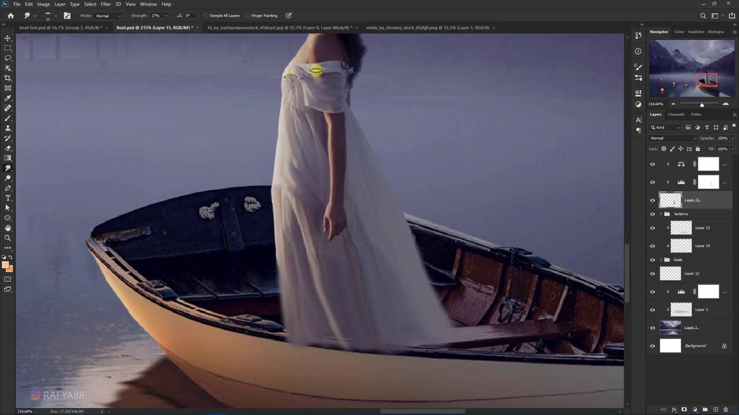Hide the Background layer
The width and height of the screenshot is (739, 415).
coord(652,346)
